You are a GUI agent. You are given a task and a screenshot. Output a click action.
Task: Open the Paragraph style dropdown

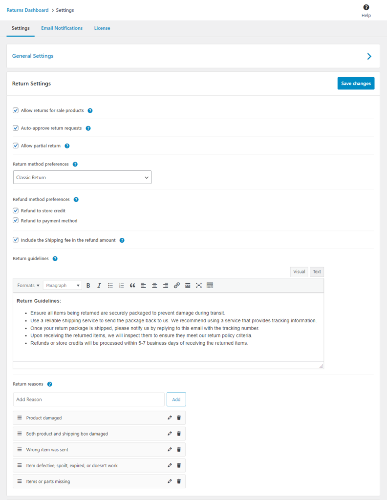pyautogui.click(x=62, y=285)
